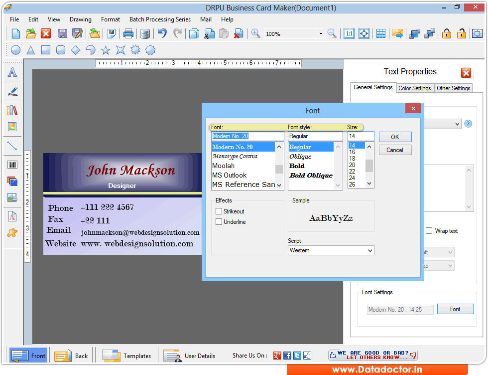This screenshot has width=488, height=375.
Task: Select the star shape tool
Action: [106, 50]
